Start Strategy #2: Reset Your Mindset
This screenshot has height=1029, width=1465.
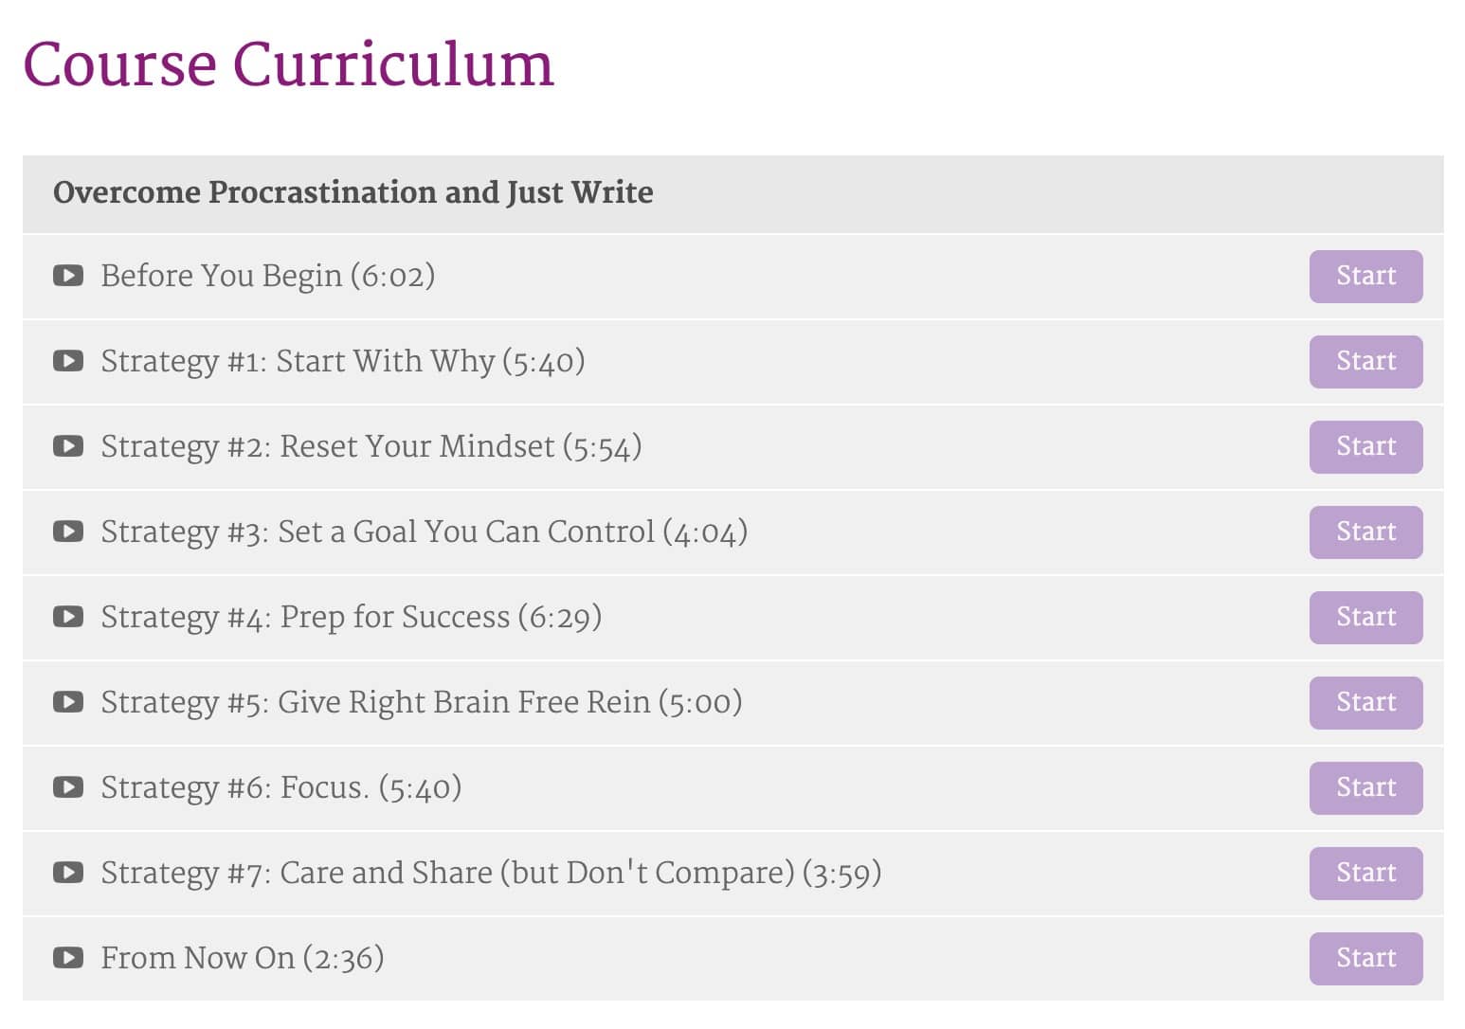tap(1366, 447)
